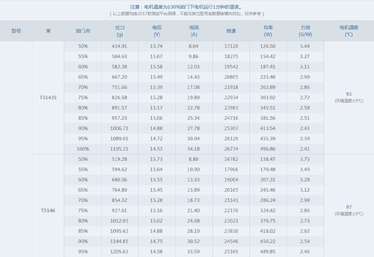Click the 1144.85 thrust cell
Image resolution: width=374 pixels, height=257 pixels.
119,241
